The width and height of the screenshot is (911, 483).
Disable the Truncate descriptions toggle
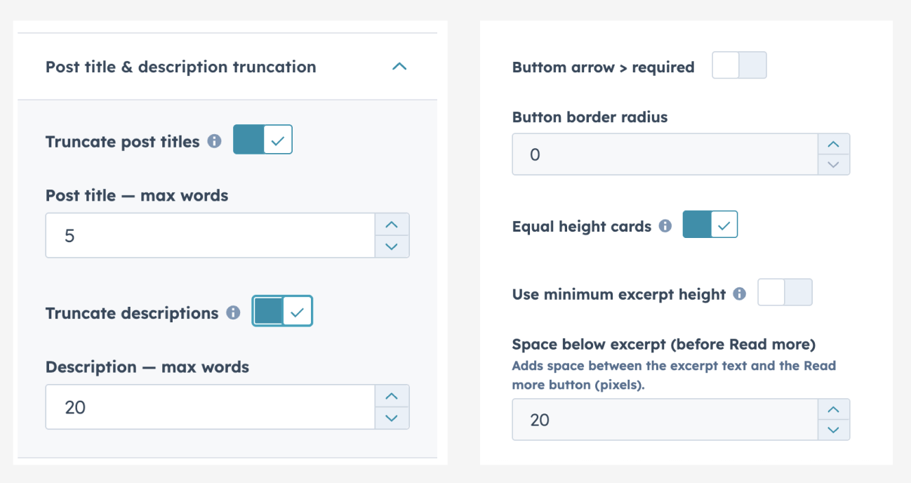pyautogui.click(x=282, y=312)
